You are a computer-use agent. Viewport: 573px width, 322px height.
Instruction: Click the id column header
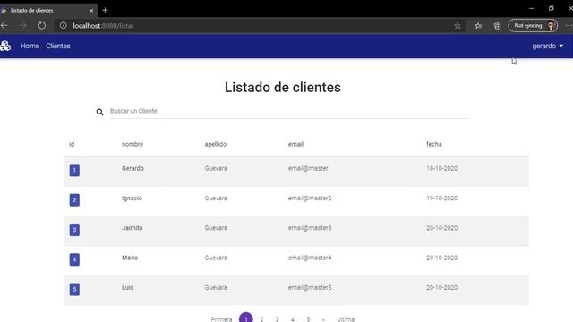[72, 144]
